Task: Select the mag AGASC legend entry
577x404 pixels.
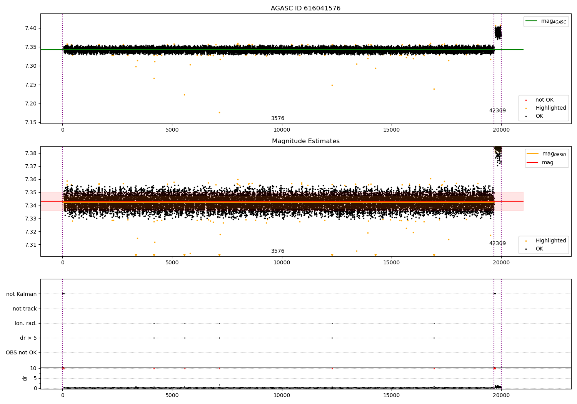Action: (x=546, y=21)
